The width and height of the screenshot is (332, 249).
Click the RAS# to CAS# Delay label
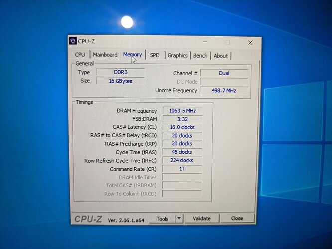[124, 135]
